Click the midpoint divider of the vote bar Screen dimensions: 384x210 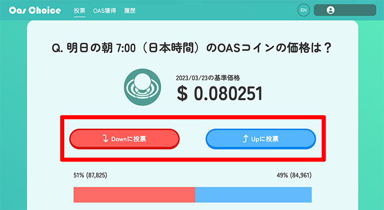pos(195,195)
